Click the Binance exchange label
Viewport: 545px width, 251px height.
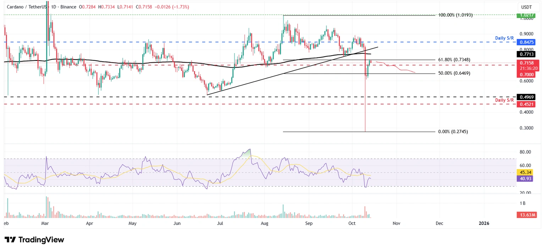click(x=68, y=7)
